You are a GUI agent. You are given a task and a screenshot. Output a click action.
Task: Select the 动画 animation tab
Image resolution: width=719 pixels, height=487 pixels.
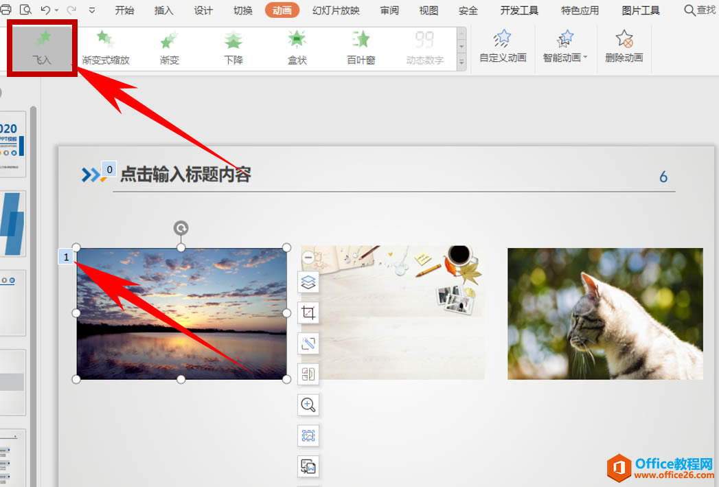[282, 10]
